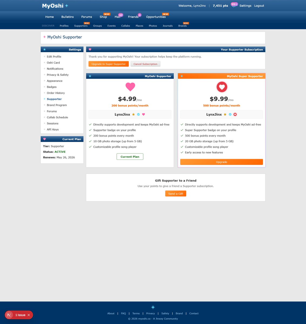Open Brands in the Discover bar
Screen dimensions: 306x324
click(183, 26)
